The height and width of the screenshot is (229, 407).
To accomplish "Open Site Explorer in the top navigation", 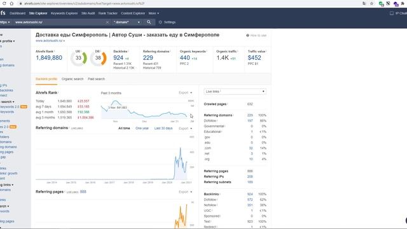I will 38,13.
